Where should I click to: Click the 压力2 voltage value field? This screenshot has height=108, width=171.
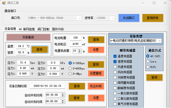click(53, 74)
